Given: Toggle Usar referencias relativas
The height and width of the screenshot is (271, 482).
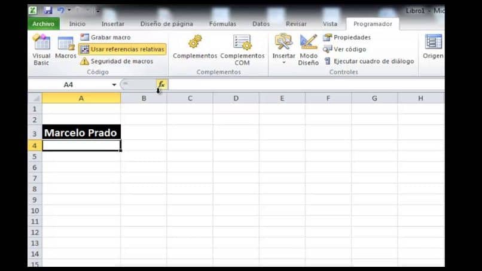Looking at the screenshot, I should click(x=123, y=49).
